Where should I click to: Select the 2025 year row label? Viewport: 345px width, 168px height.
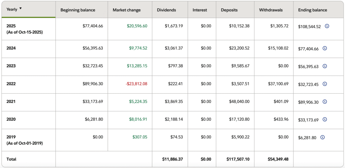[x=11, y=26]
